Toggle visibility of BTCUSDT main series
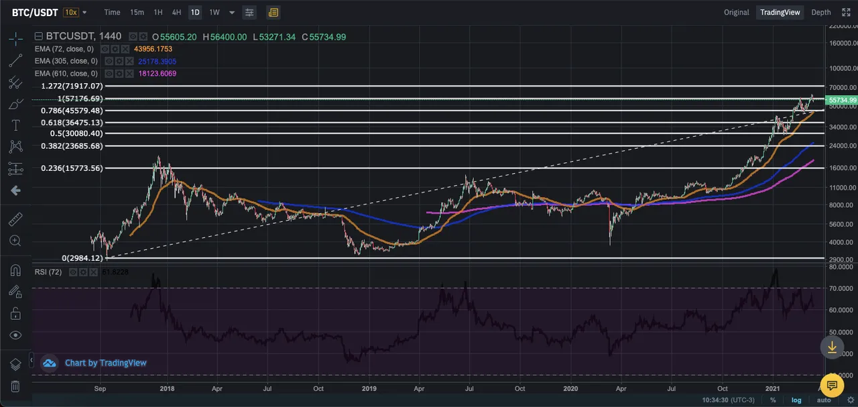The height and width of the screenshot is (407, 858). pos(133,37)
